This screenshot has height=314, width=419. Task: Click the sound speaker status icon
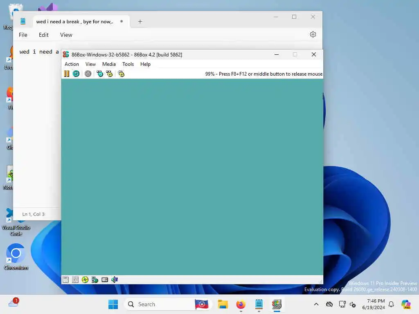click(x=115, y=280)
